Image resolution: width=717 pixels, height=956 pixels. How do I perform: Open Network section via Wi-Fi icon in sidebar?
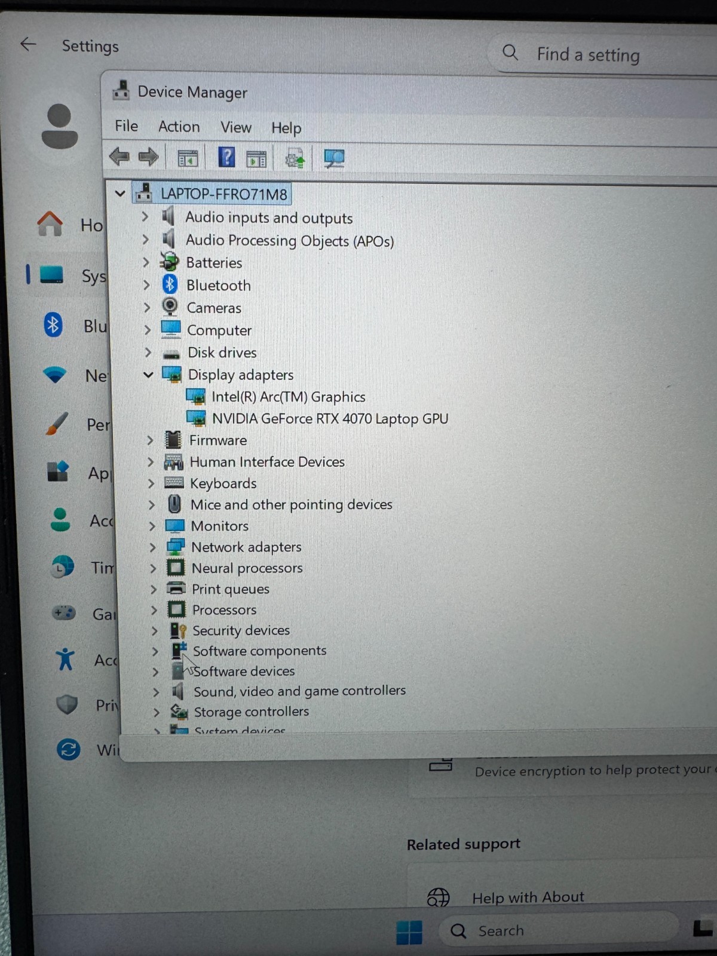[x=54, y=375]
